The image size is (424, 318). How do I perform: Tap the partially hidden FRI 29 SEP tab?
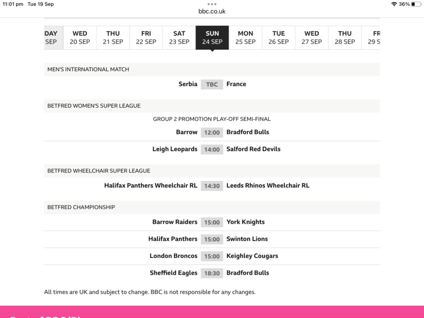[x=371, y=38]
